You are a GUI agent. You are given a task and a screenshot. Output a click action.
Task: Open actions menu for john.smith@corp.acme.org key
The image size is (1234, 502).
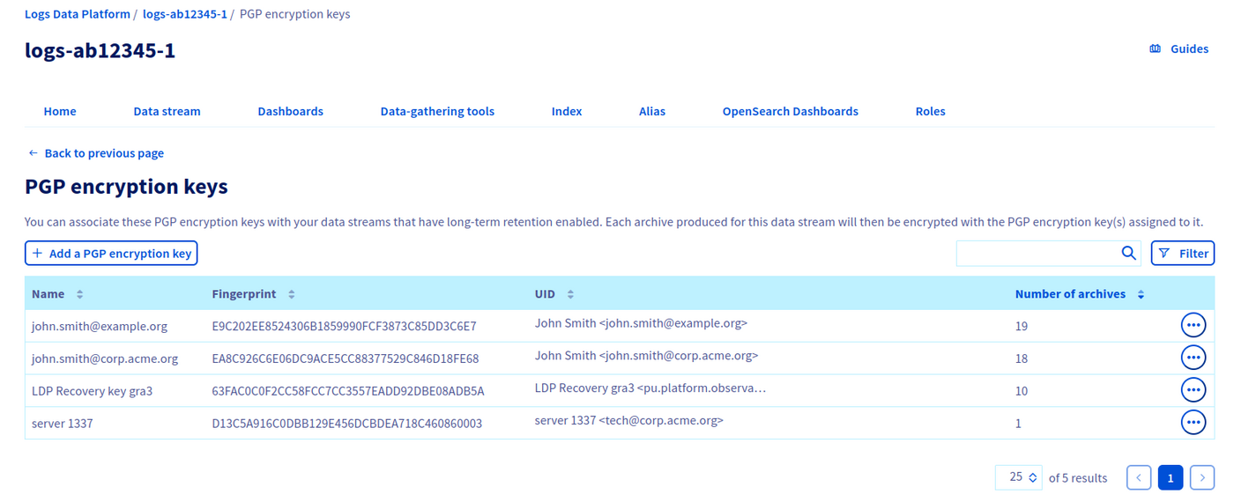1193,358
